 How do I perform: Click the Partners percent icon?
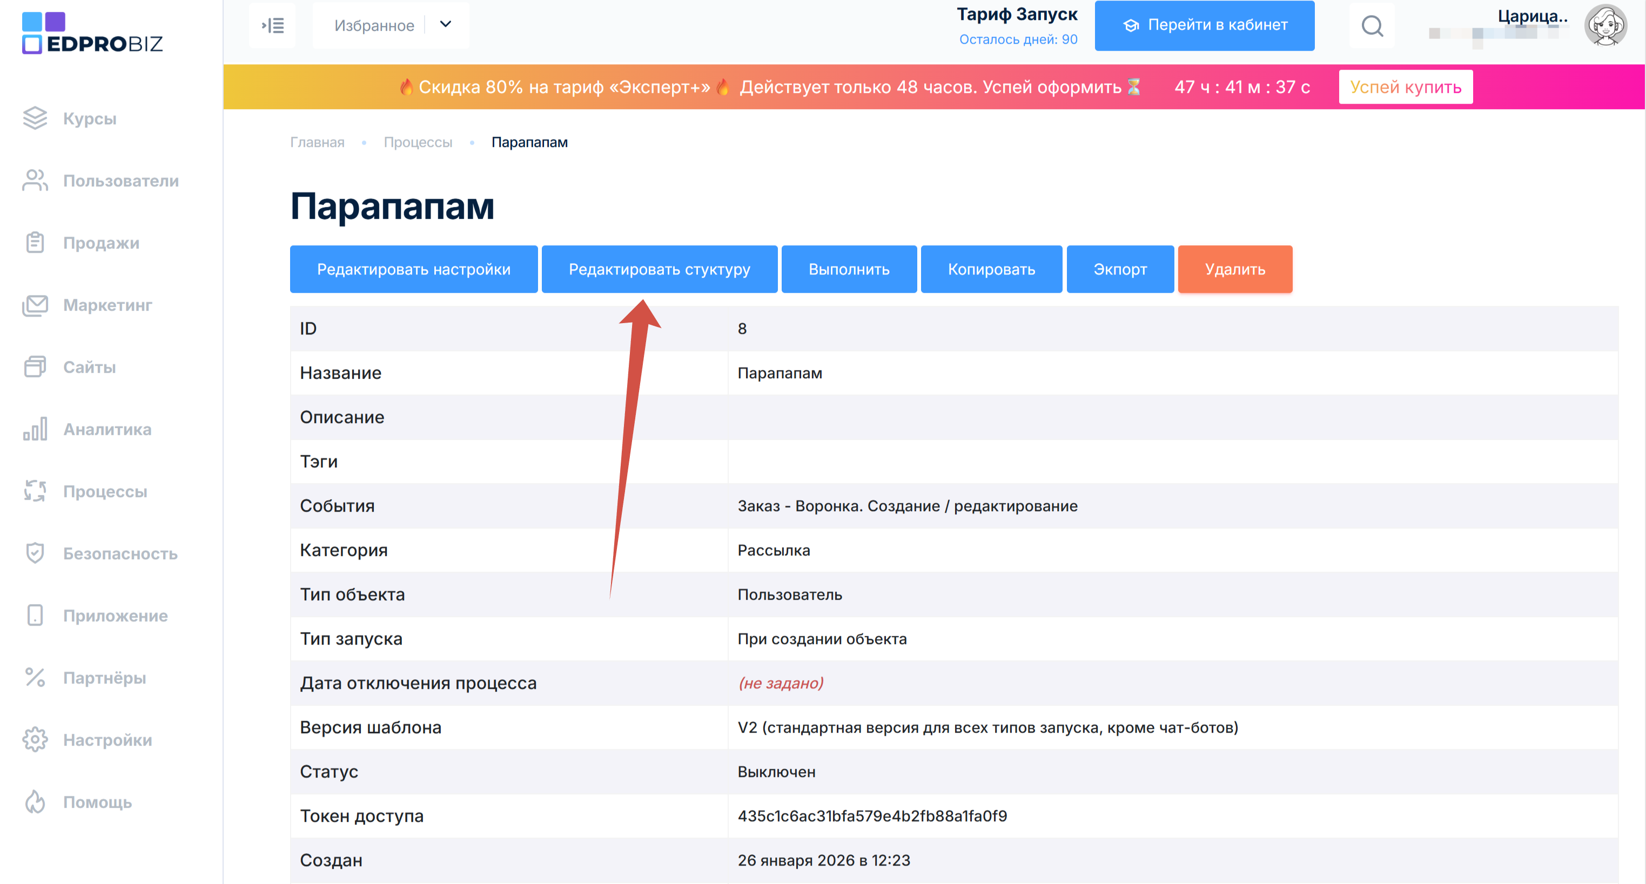(35, 678)
